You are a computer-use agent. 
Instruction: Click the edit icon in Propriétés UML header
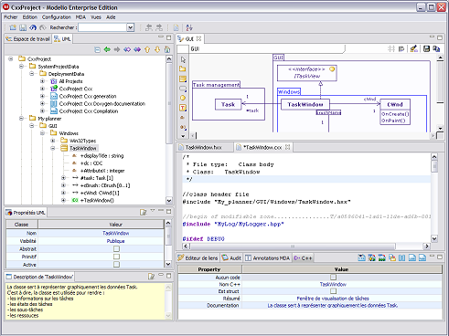tap(143, 212)
